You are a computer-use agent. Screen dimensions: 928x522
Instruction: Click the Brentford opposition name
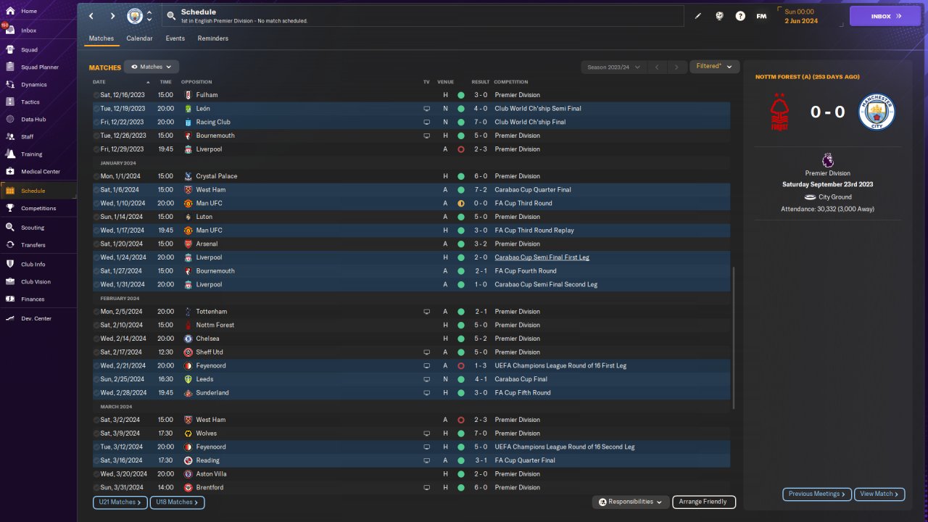point(210,488)
